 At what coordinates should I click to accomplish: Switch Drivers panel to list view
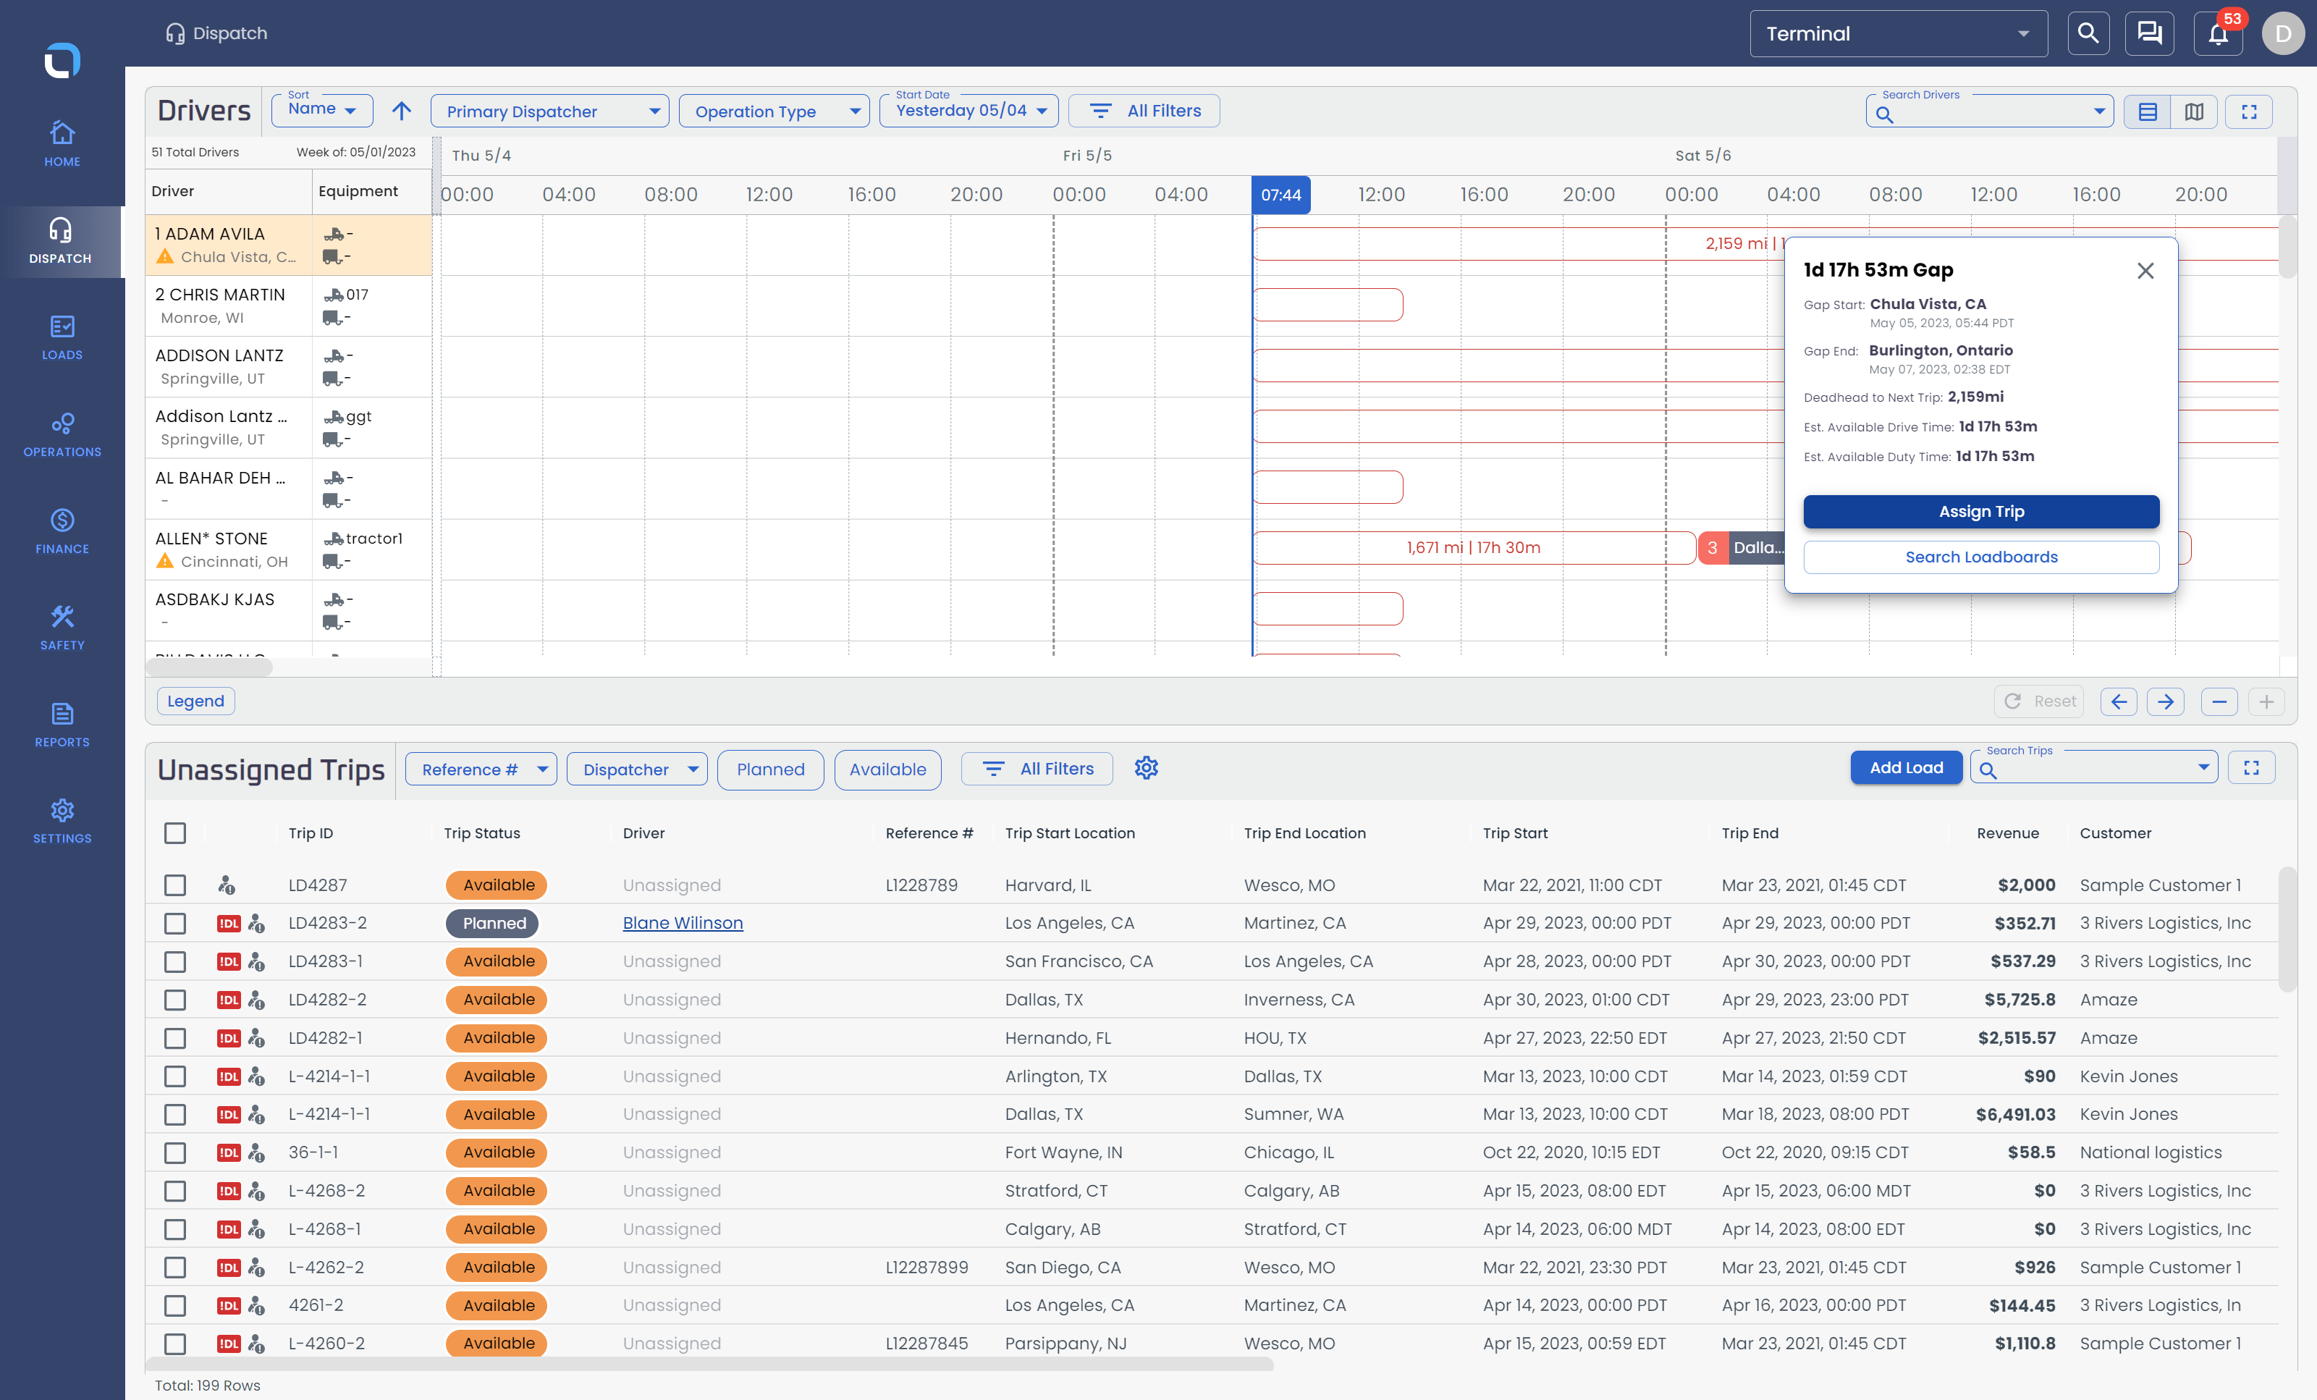tap(2148, 112)
